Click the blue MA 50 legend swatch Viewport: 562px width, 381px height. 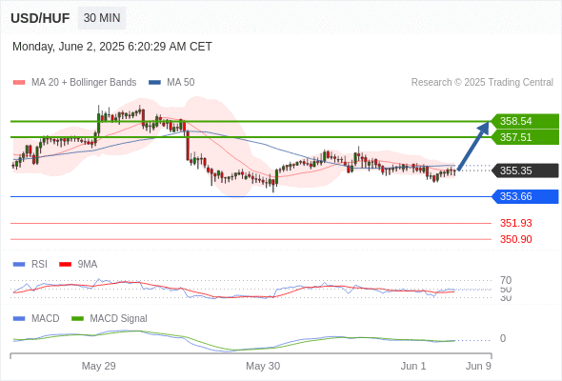154,83
